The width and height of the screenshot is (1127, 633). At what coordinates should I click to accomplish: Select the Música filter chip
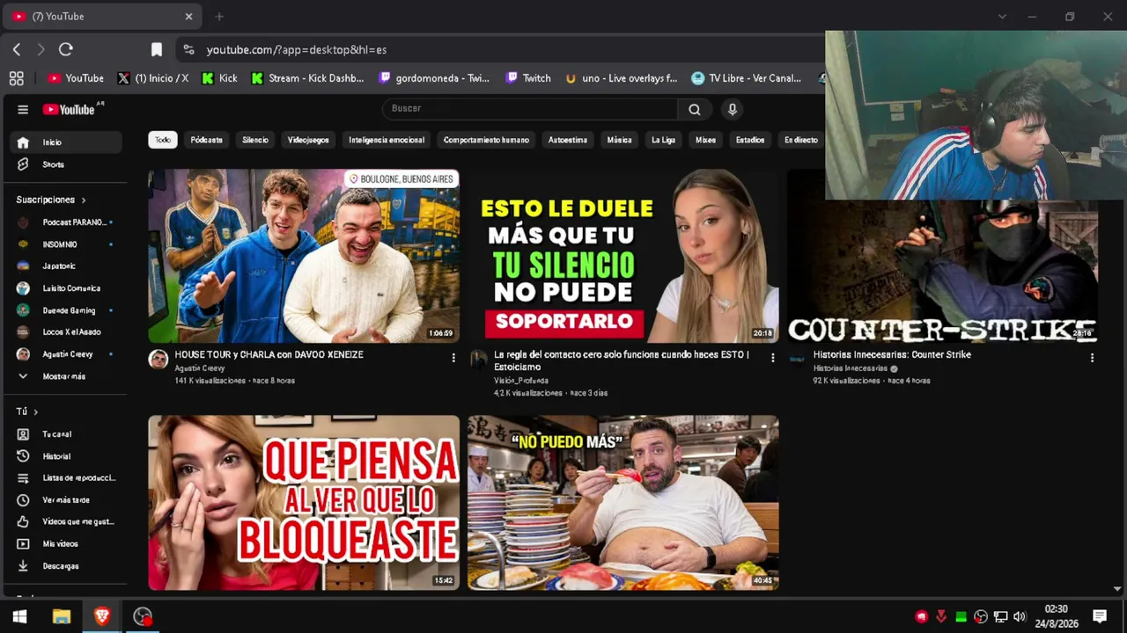619,140
